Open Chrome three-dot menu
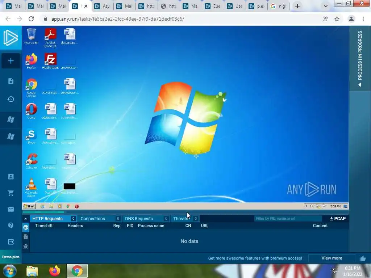This screenshot has width=371, height=278. click(363, 19)
